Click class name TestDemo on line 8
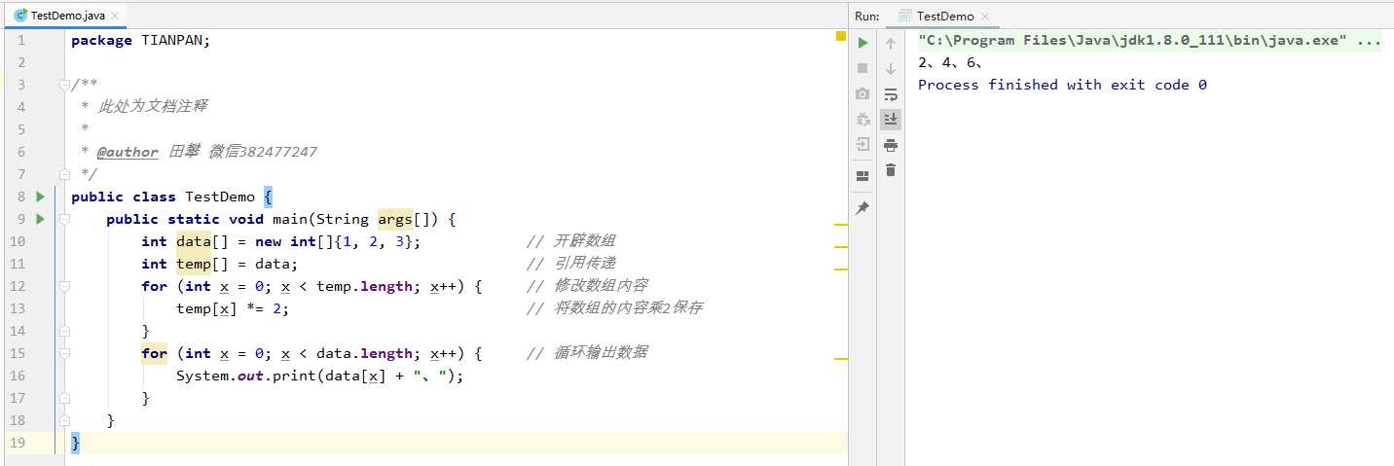This screenshot has height=466, width=1394. [x=220, y=197]
